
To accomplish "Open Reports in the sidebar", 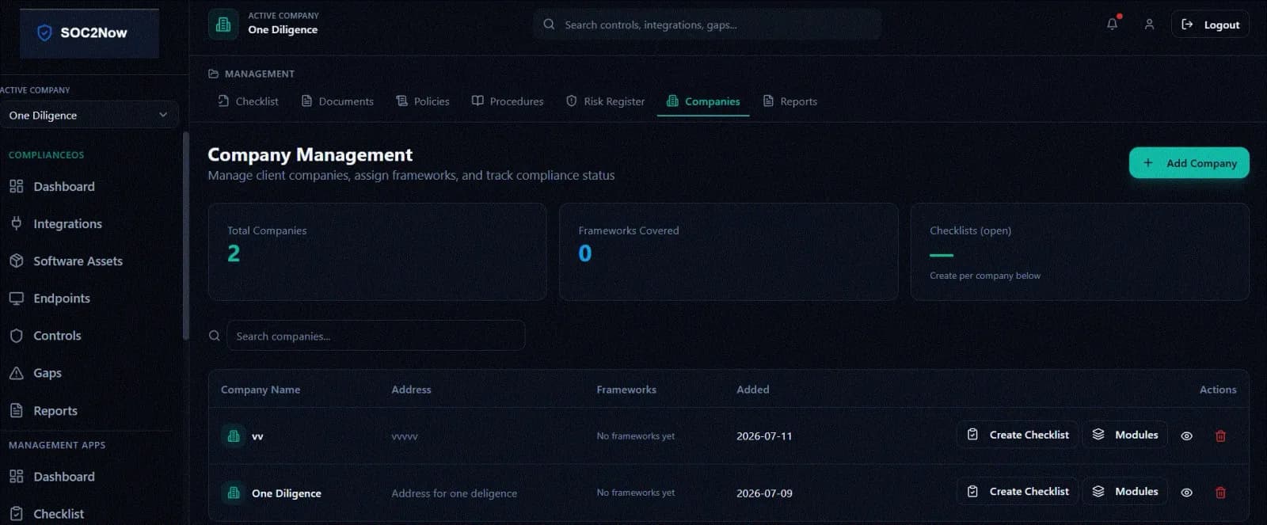I will coord(55,410).
